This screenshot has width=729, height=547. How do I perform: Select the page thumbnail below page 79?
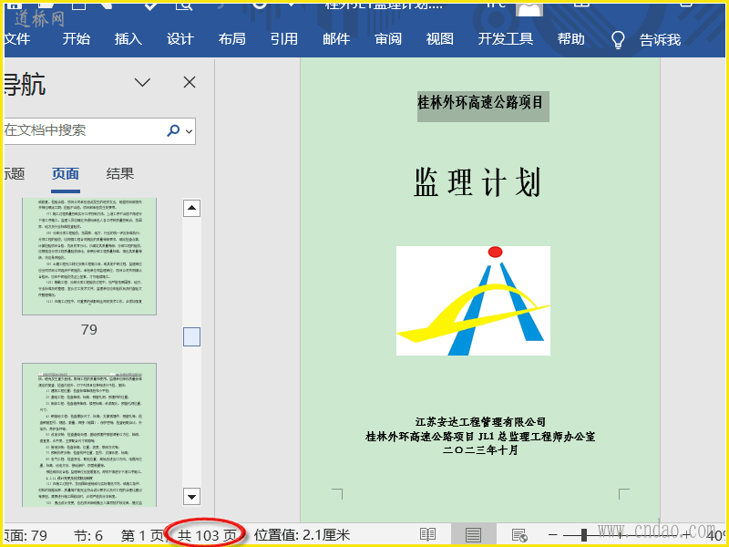point(89,436)
